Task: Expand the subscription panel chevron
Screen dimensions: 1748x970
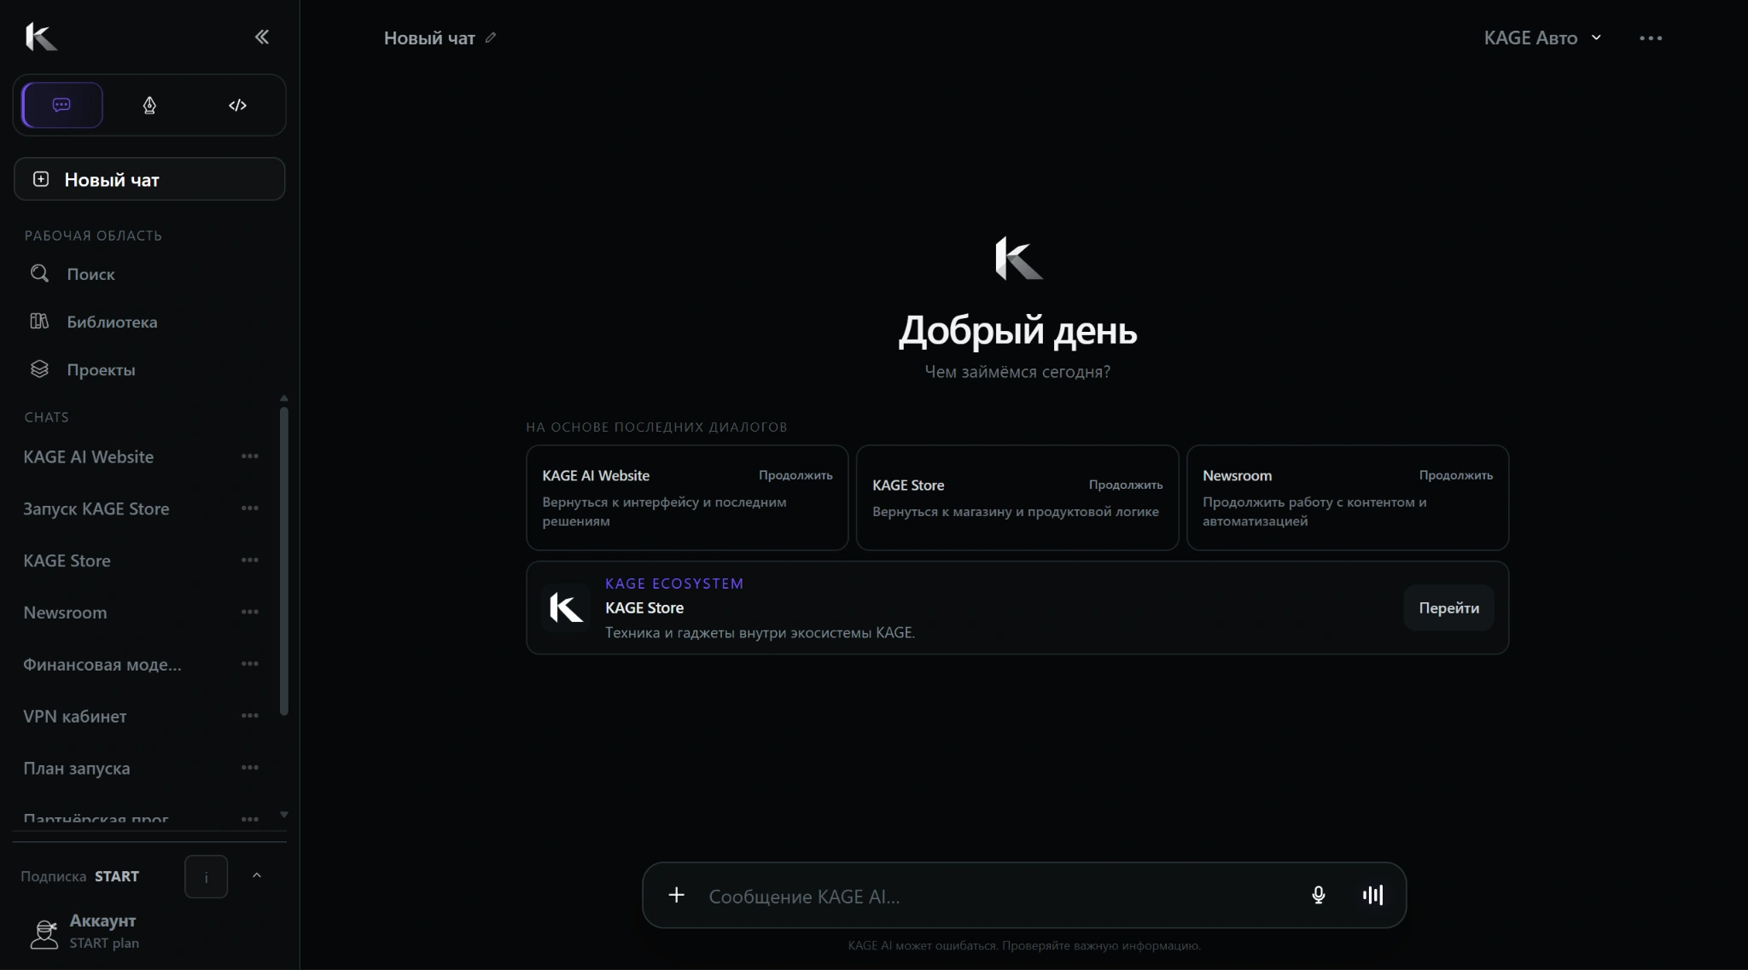Action: (x=256, y=876)
